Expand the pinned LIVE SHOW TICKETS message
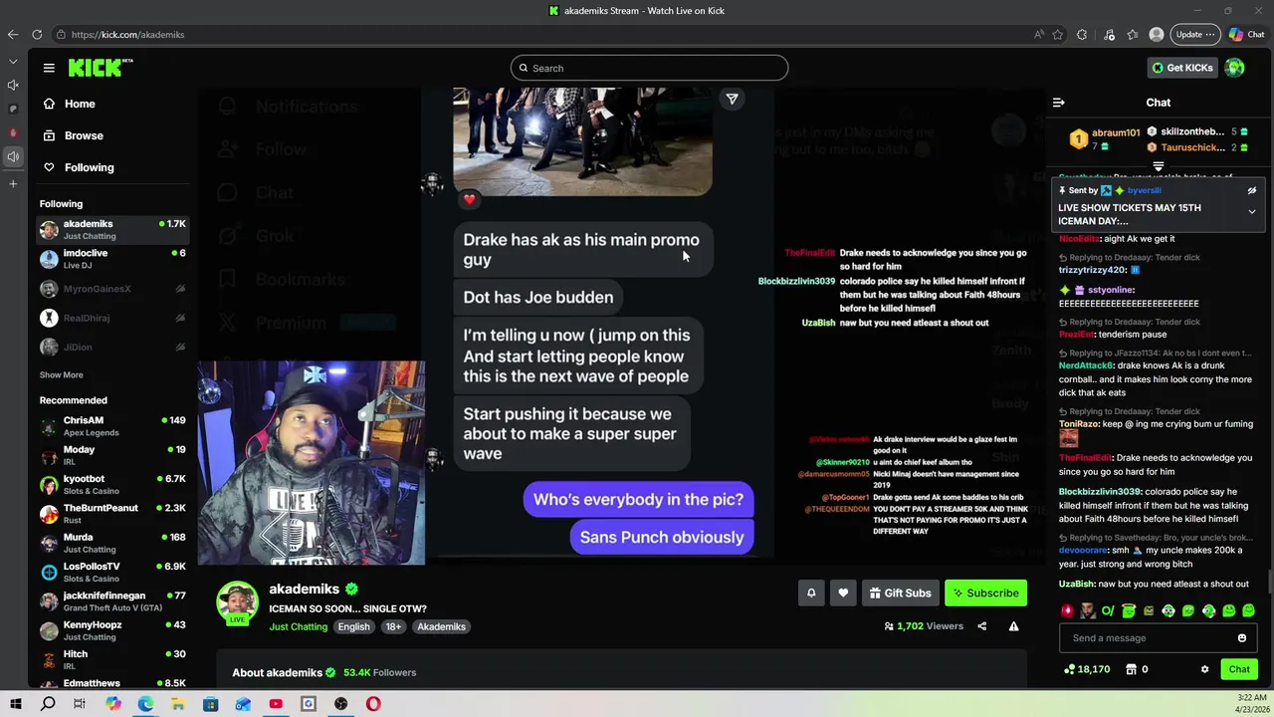 [1252, 212]
